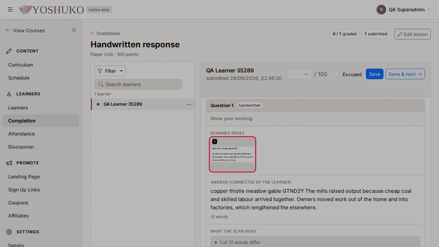
Task: Open scanned page 1 thumbnail
Action: pyautogui.click(x=233, y=154)
